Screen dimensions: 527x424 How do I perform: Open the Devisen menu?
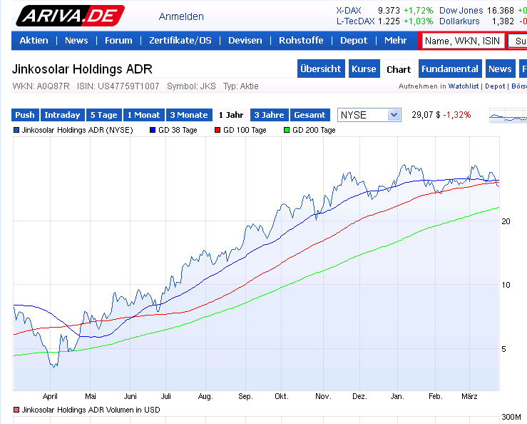click(x=245, y=41)
